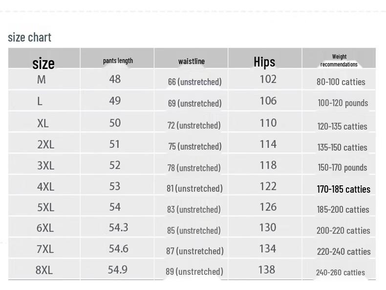
Task: Select the 'Weight recommendations' header cell
Action: (x=339, y=60)
